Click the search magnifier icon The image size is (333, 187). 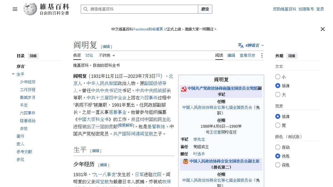point(85,9)
